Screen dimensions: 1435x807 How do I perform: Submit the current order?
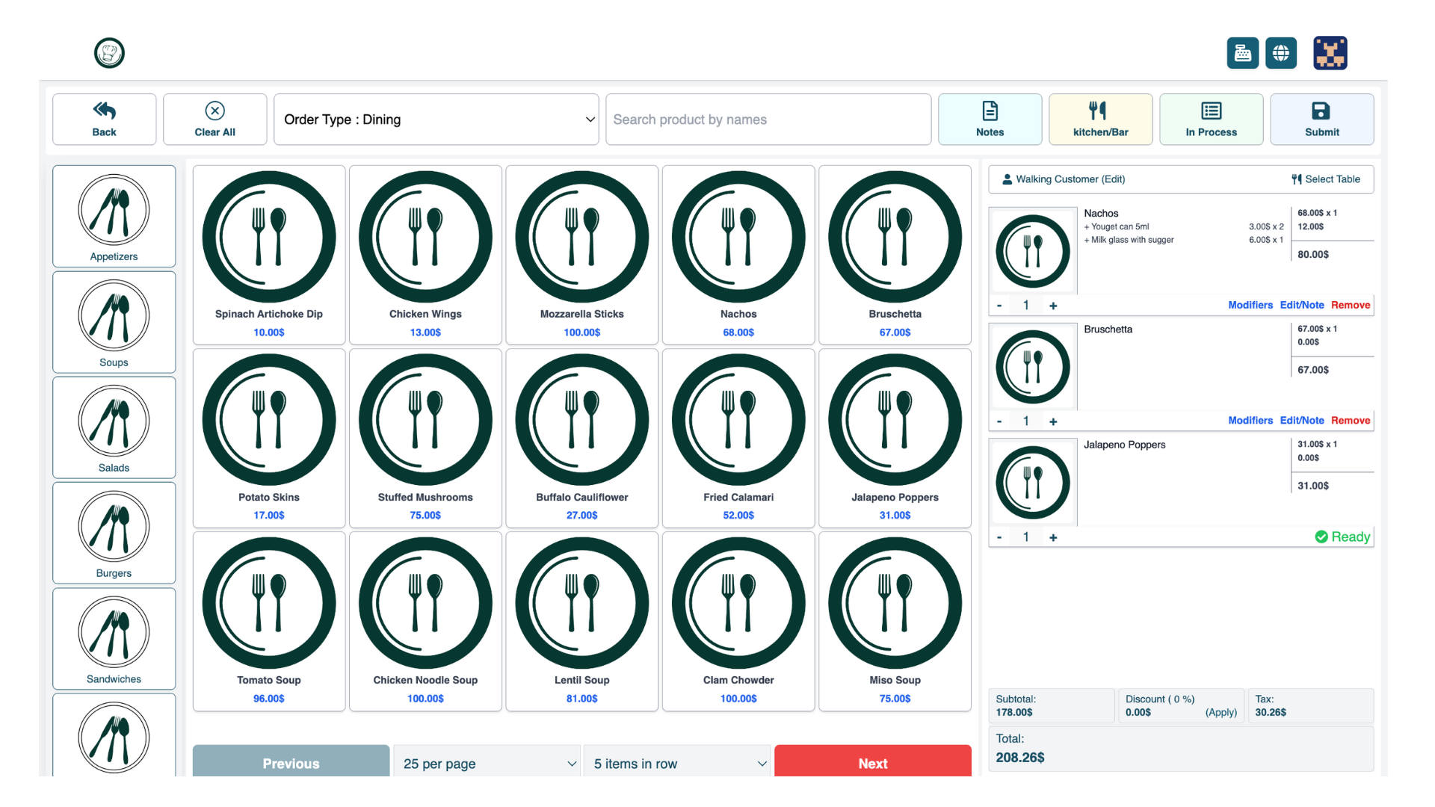click(1321, 119)
